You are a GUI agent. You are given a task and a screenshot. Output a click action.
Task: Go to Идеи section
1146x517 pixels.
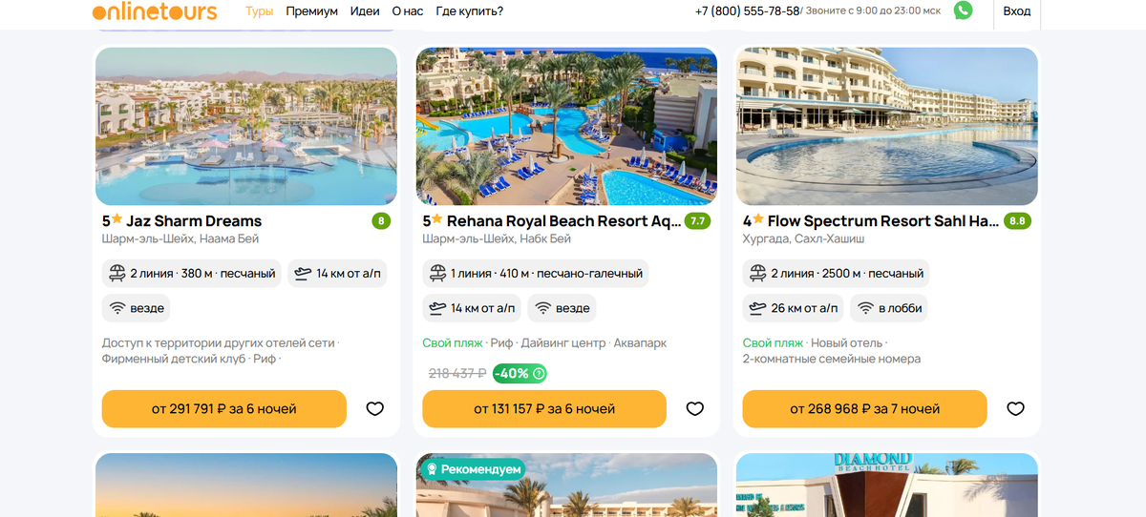[x=365, y=11]
